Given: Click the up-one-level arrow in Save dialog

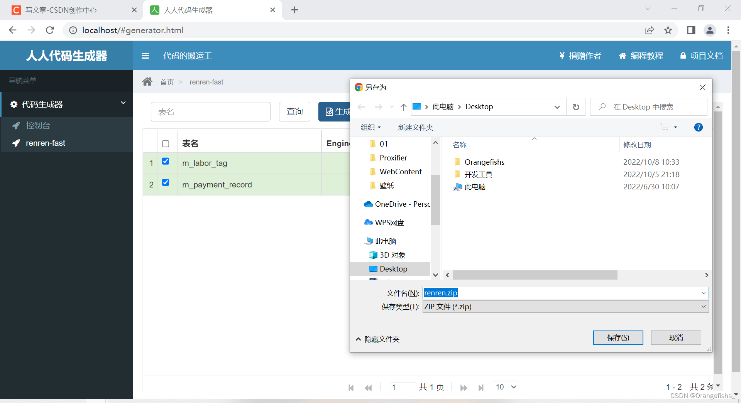Looking at the screenshot, I should (x=403, y=107).
